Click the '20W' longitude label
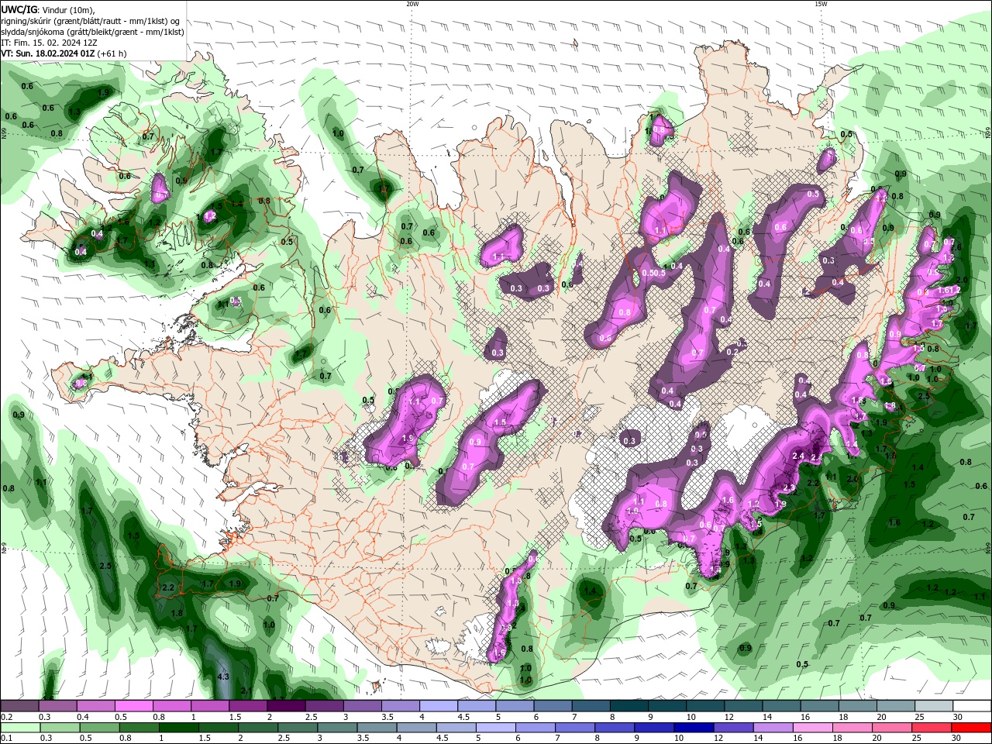 [412, 4]
